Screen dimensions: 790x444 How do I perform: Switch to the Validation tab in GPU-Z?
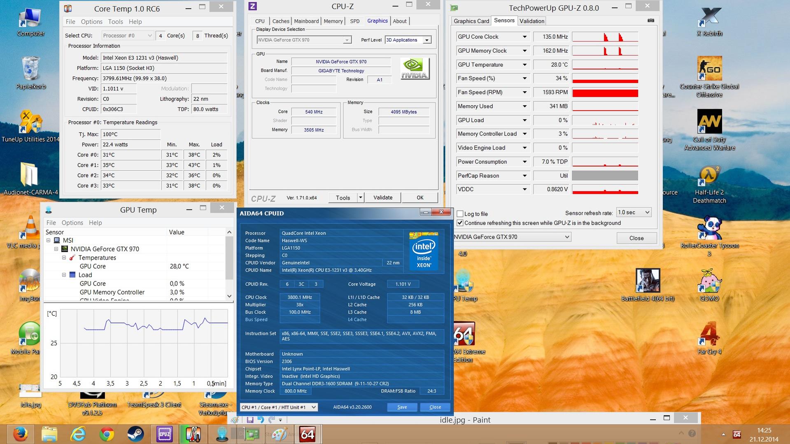coord(532,21)
